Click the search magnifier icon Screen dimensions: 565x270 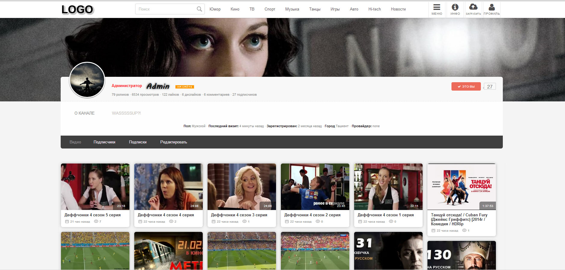coord(199,9)
